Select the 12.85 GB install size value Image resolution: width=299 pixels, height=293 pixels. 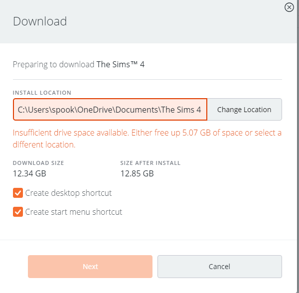tap(137, 173)
